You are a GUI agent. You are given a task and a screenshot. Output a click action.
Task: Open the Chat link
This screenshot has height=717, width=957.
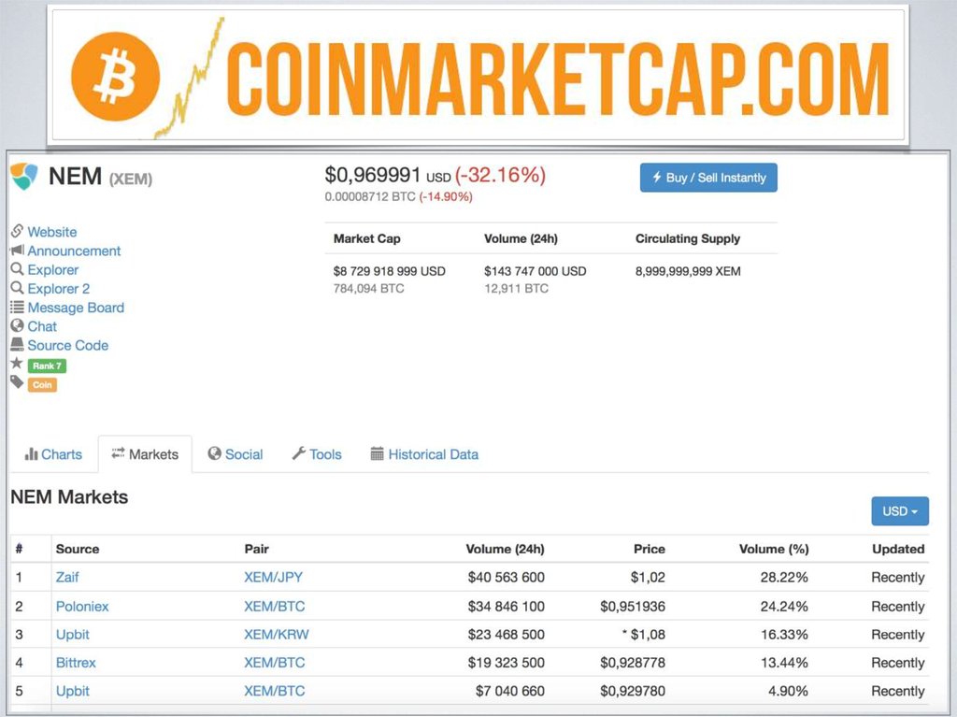coord(42,327)
